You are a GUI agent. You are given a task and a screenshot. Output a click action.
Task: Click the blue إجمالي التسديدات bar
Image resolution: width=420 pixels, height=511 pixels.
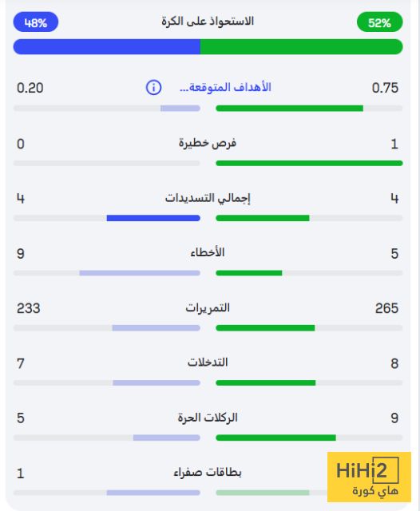(x=153, y=218)
